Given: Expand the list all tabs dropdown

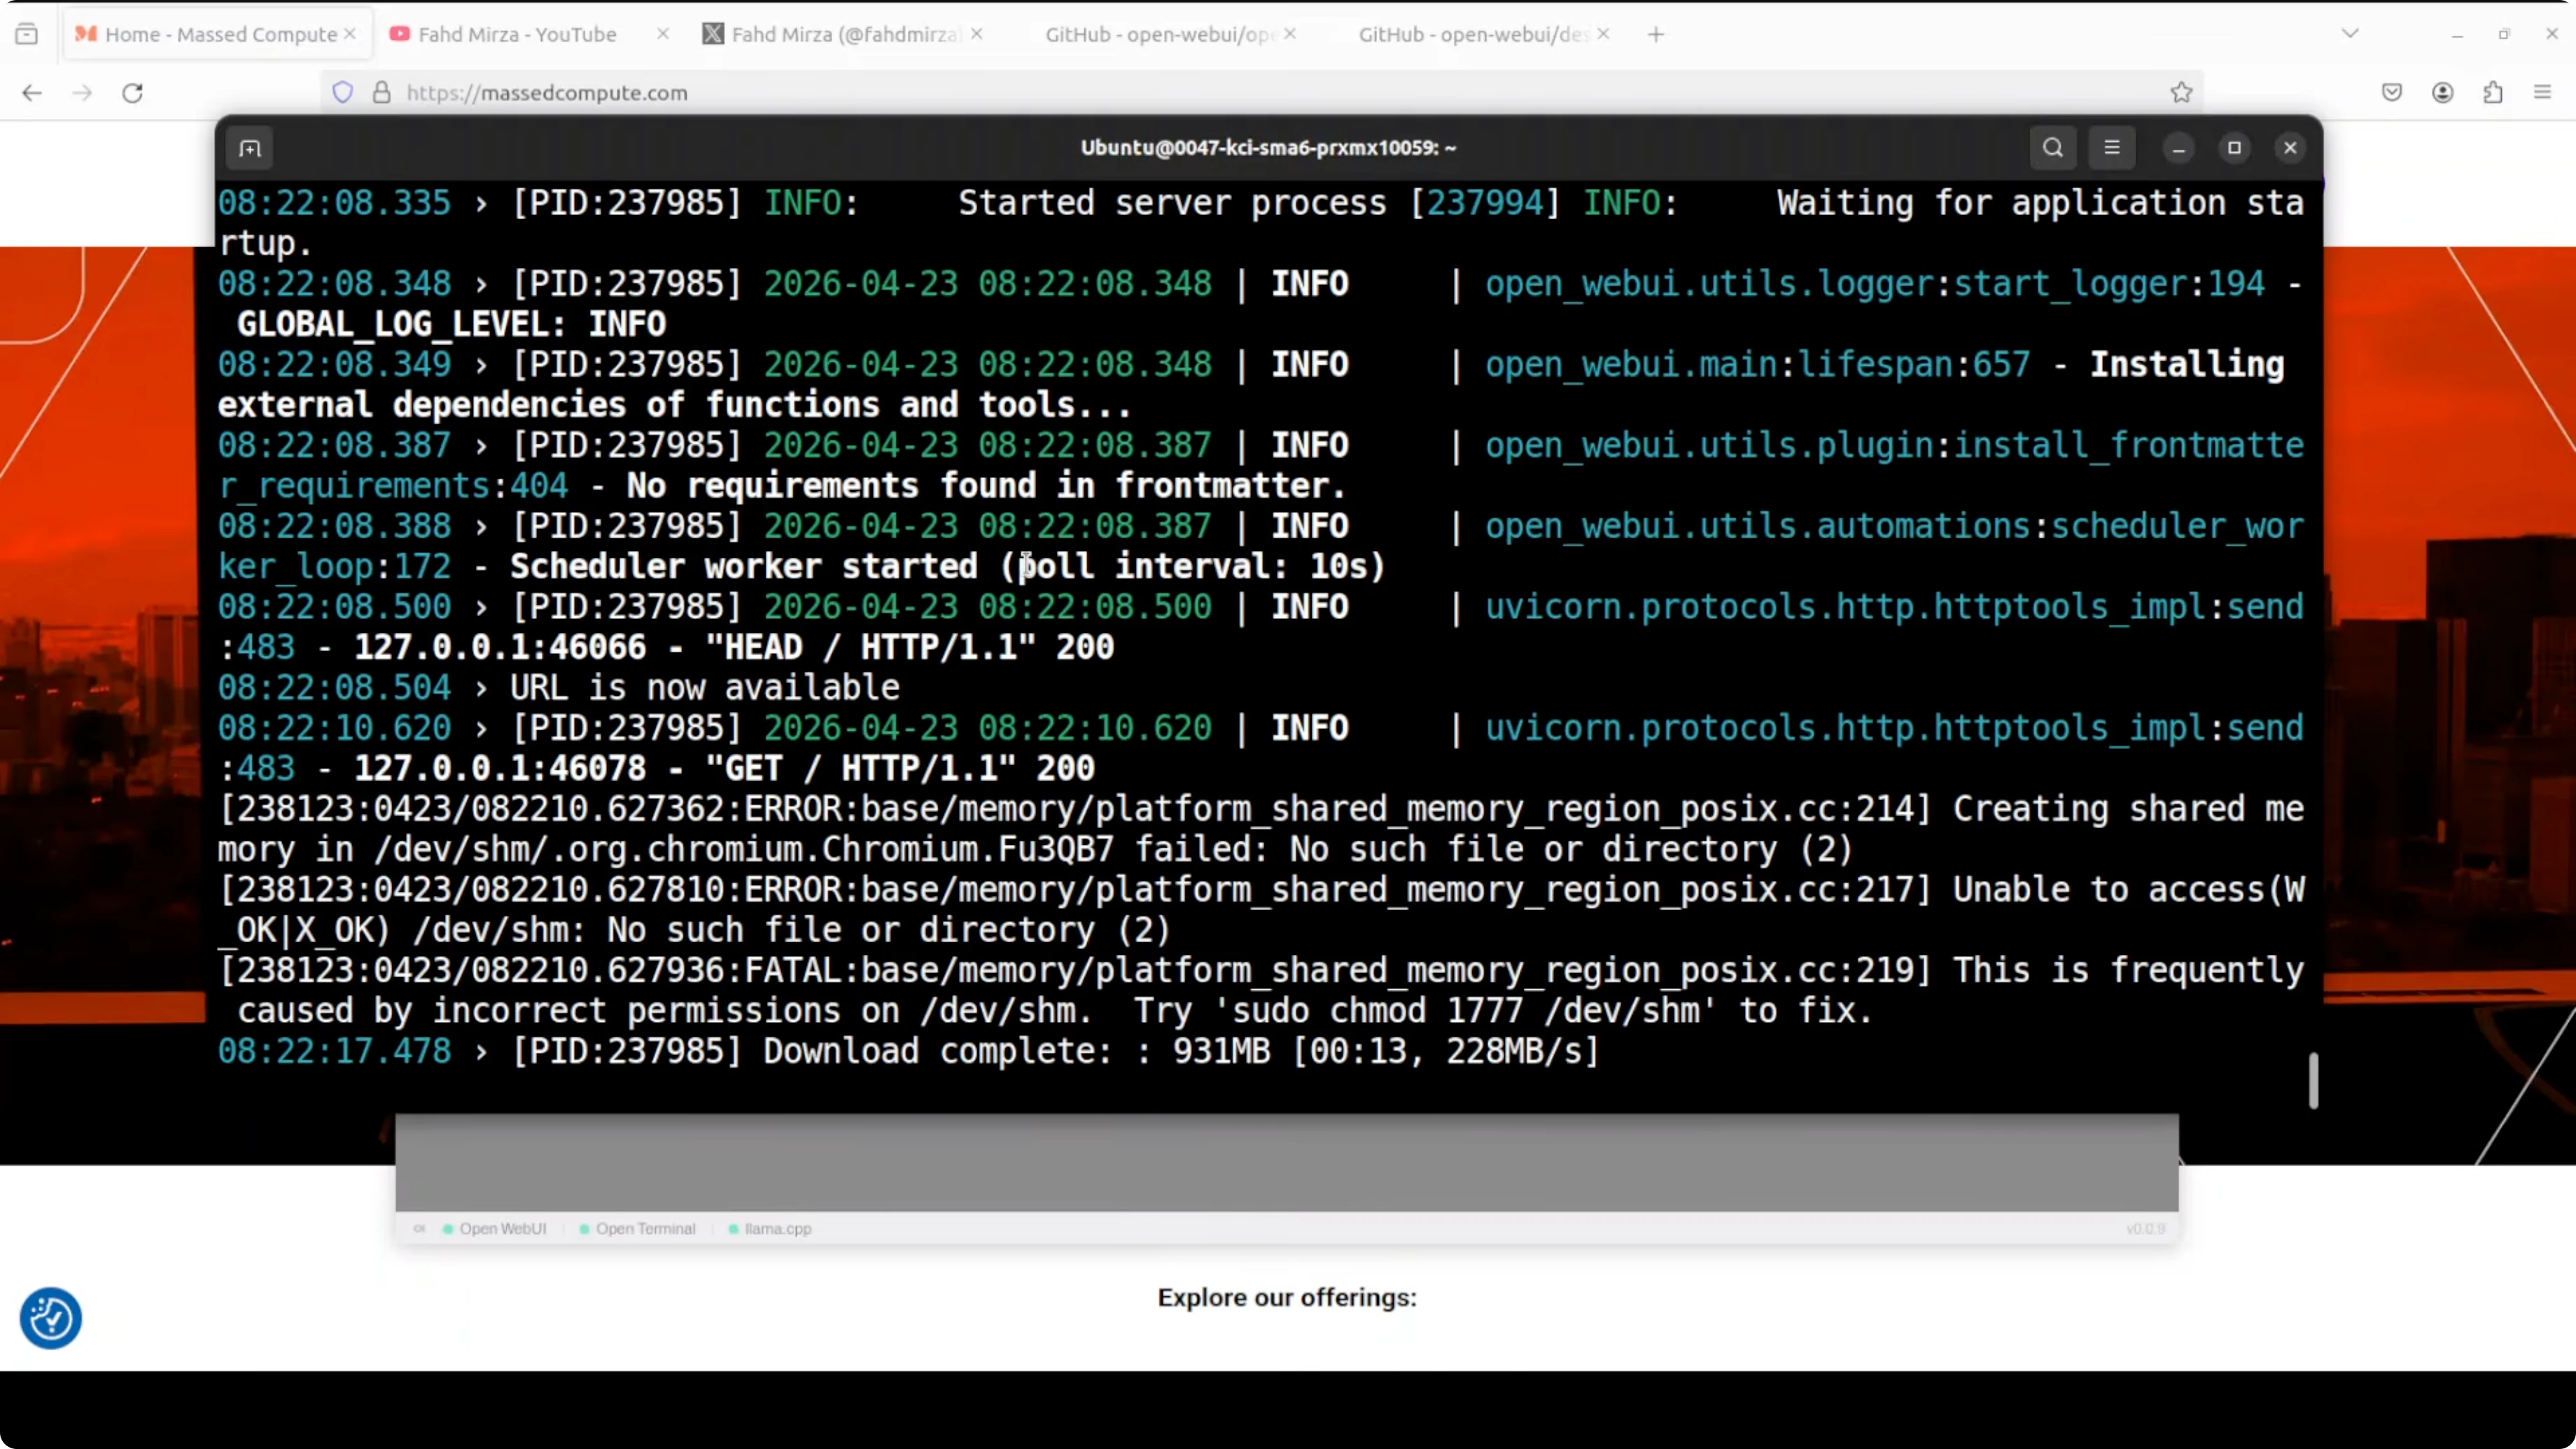Looking at the screenshot, I should click(2350, 34).
